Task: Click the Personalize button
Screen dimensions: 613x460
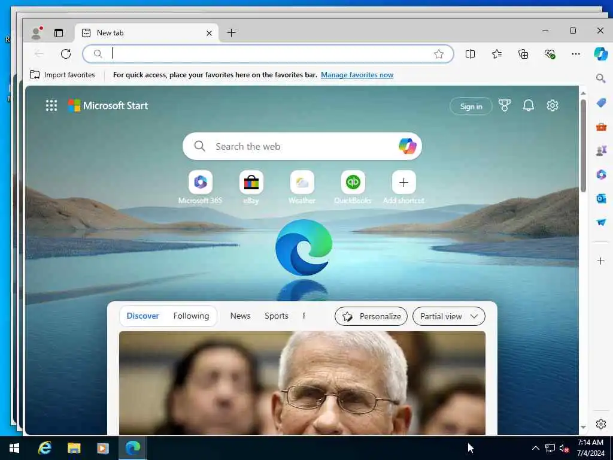Action: pyautogui.click(x=371, y=316)
